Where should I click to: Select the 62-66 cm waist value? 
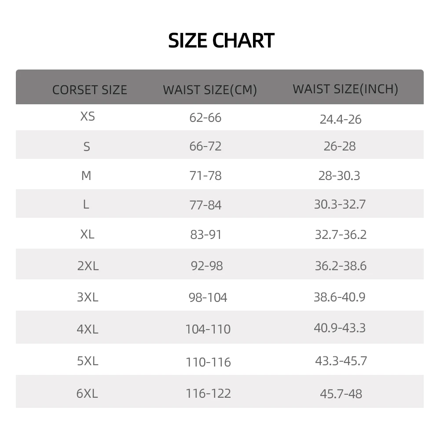pyautogui.click(x=205, y=118)
